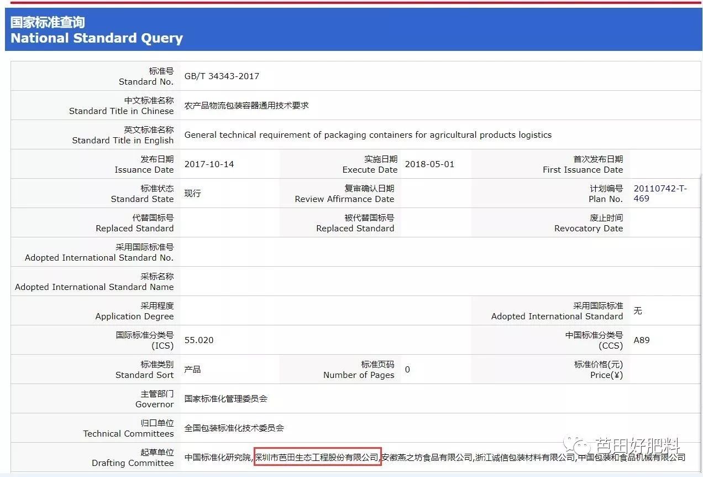This screenshot has width=703, height=477.
Task: Click the Issuance Date label
Action: [x=144, y=164]
